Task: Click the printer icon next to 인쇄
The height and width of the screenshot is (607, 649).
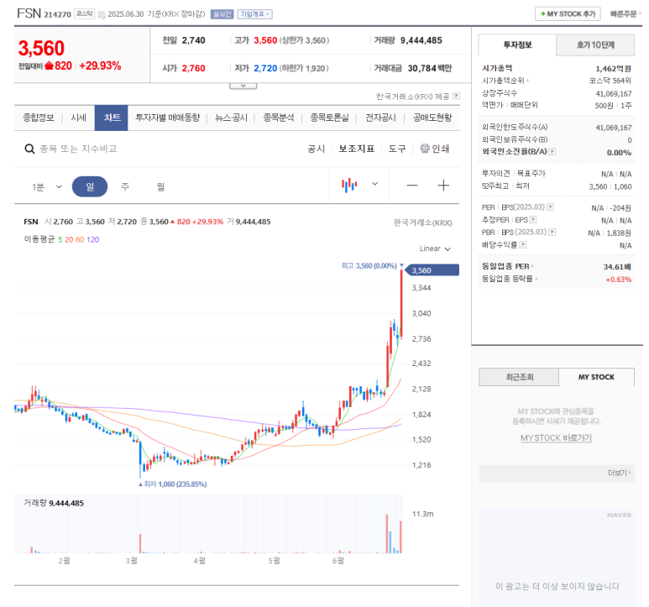Action: tap(425, 148)
